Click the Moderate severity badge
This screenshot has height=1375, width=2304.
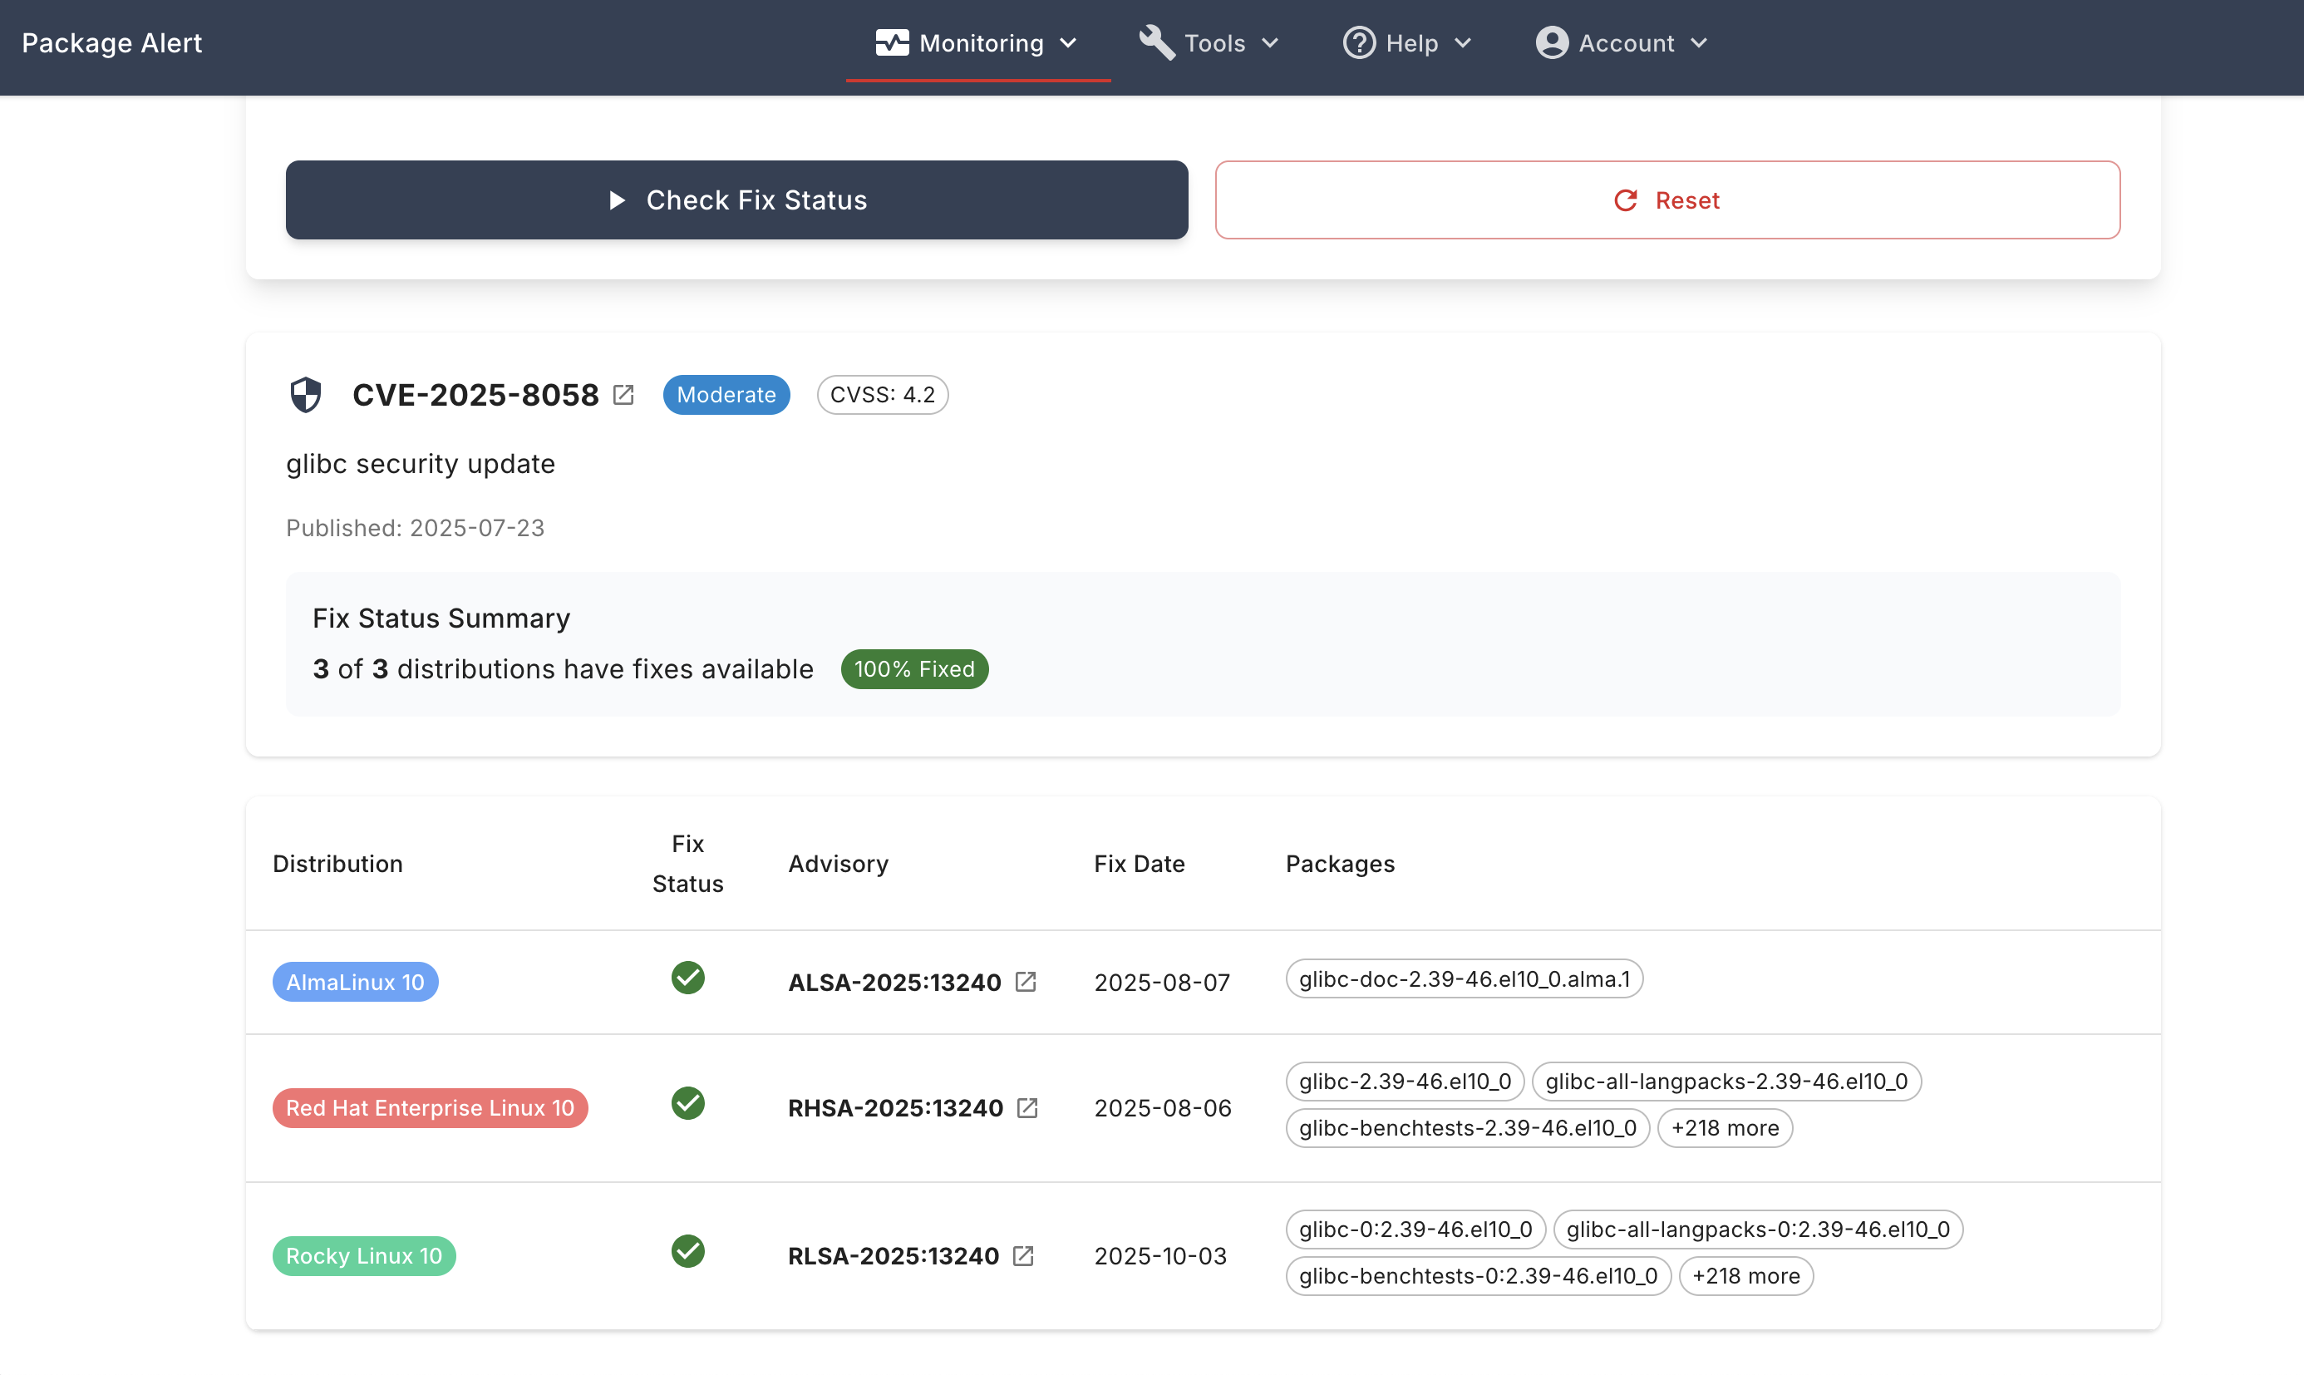(x=726, y=395)
